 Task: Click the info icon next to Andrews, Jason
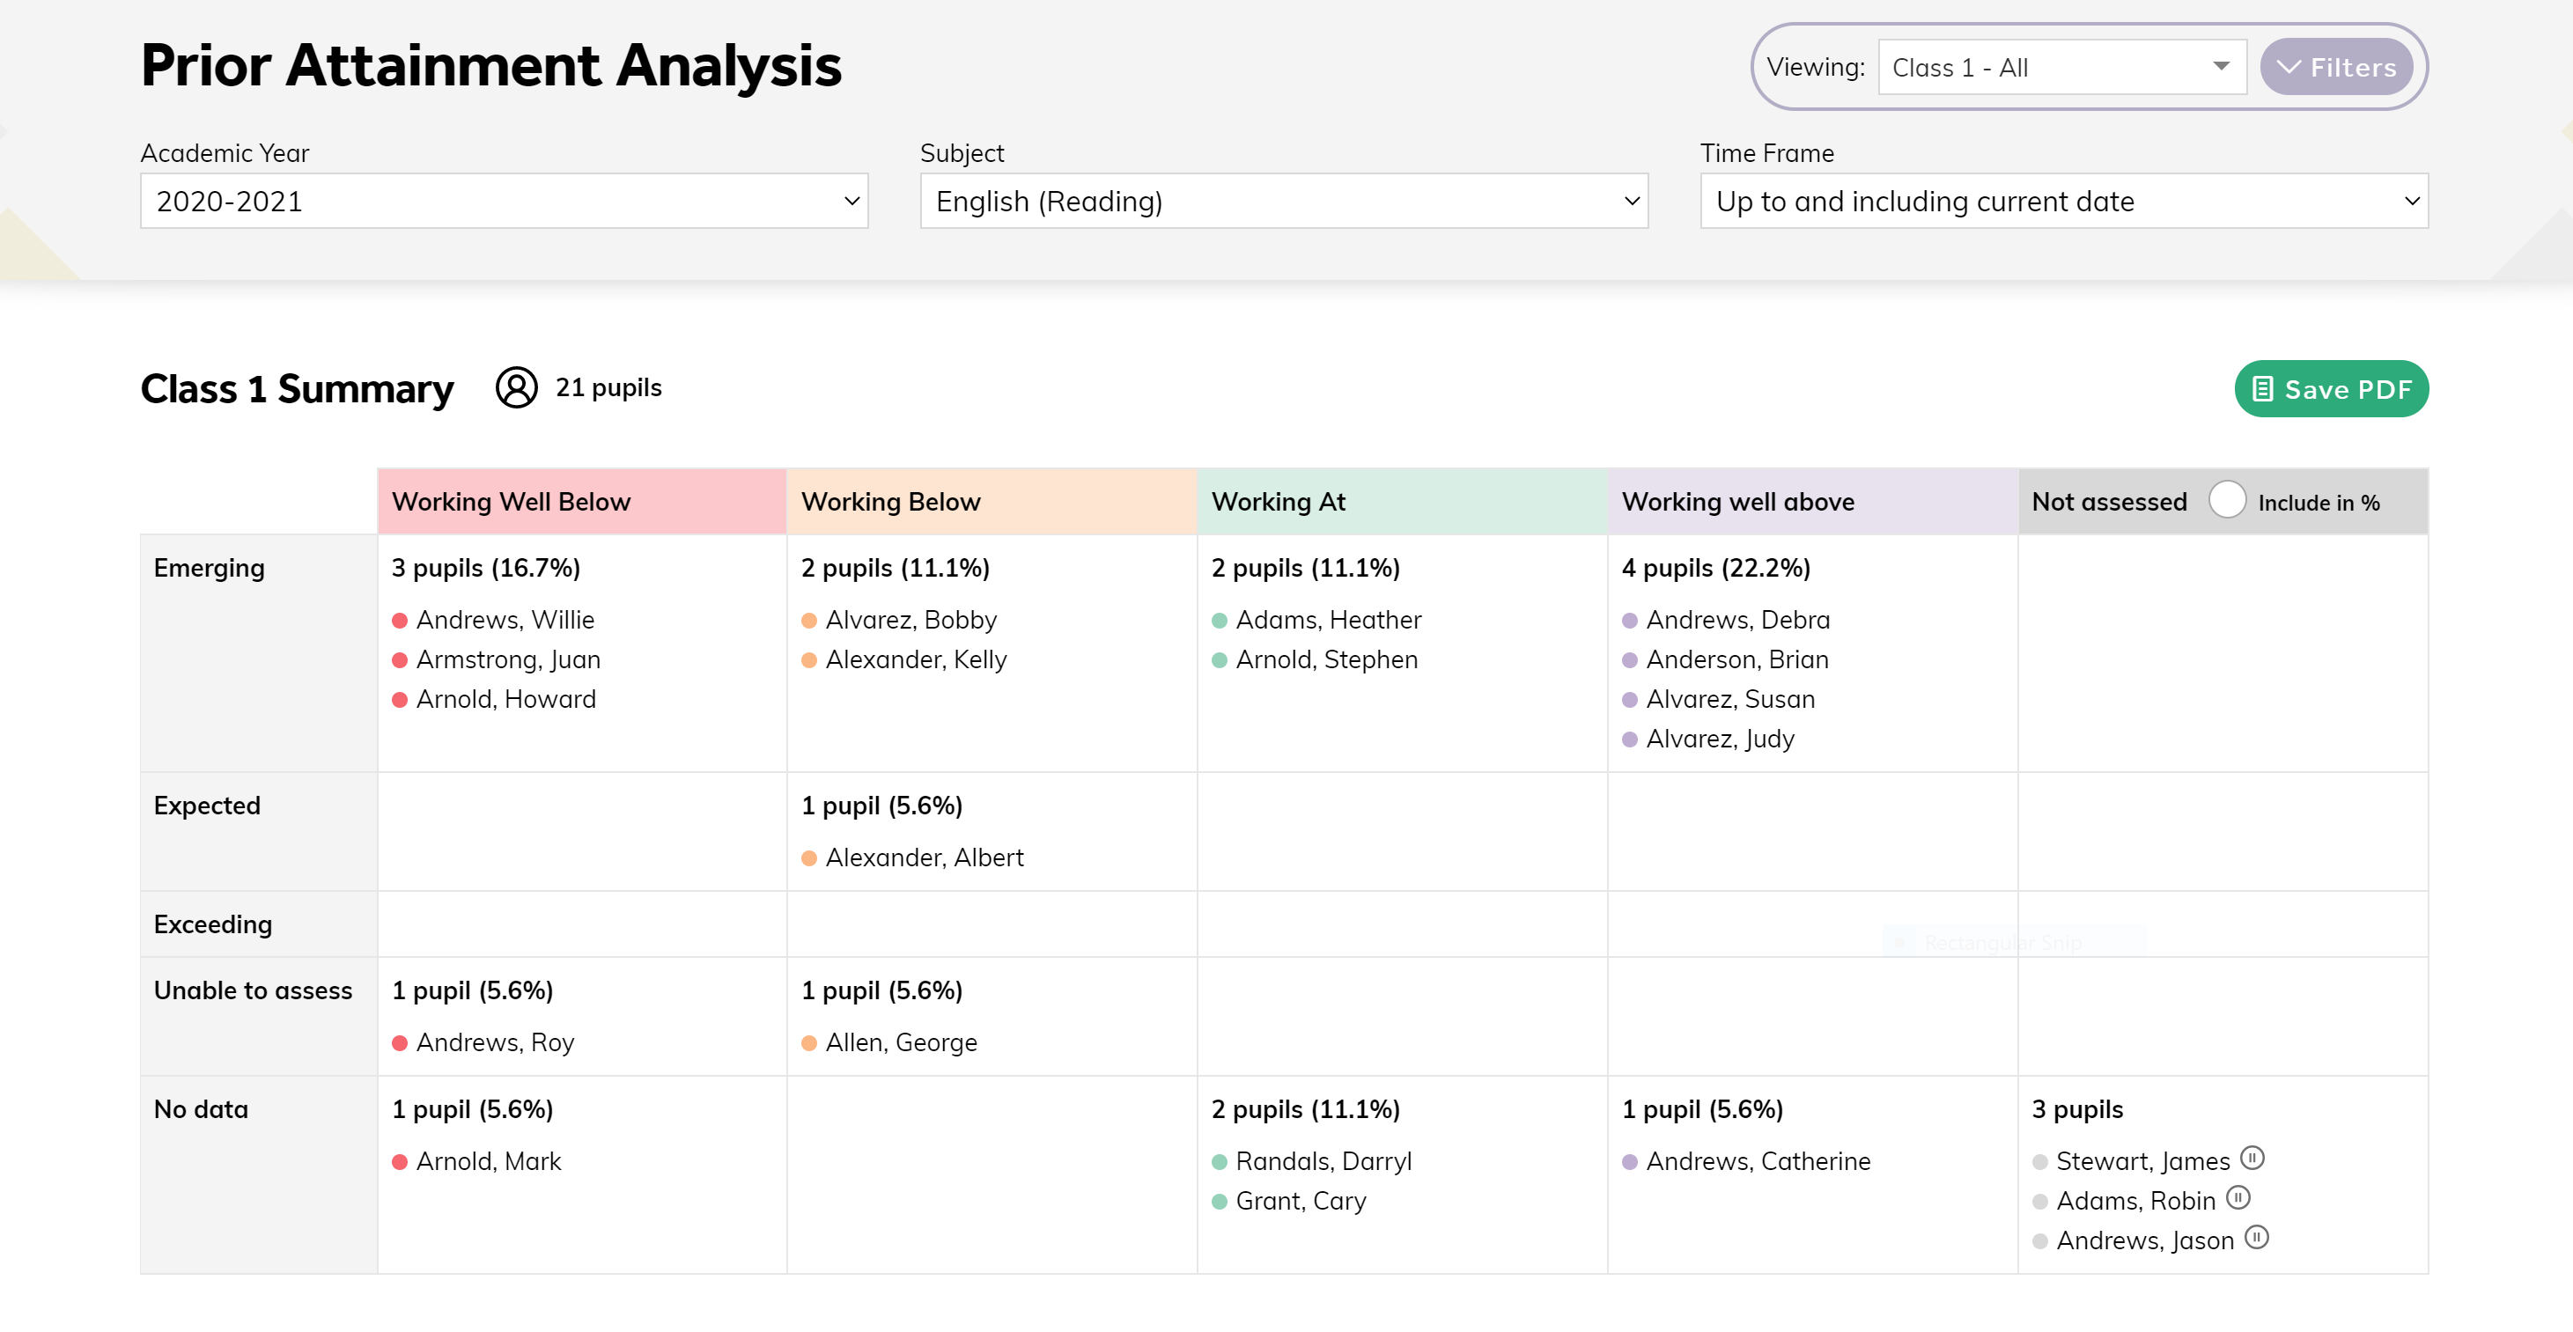tap(2256, 1237)
